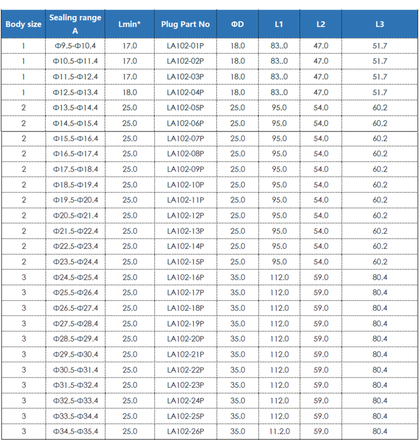The image size is (419, 442).
Task: Click sealing range Φ14.5-Φ15.4
Action: (x=75, y=123)
